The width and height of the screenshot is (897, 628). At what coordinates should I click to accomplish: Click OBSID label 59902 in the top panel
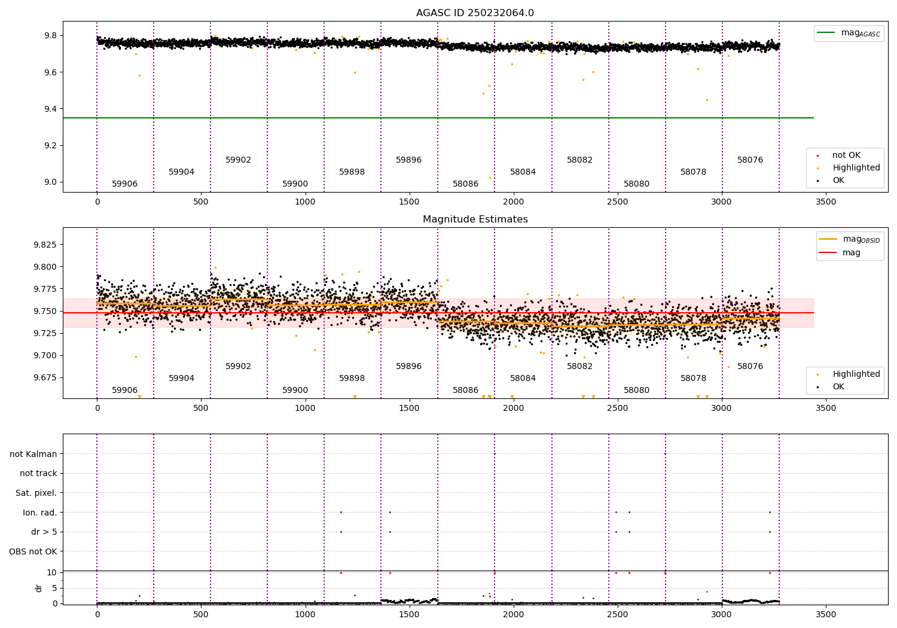[x=239, y=160]
